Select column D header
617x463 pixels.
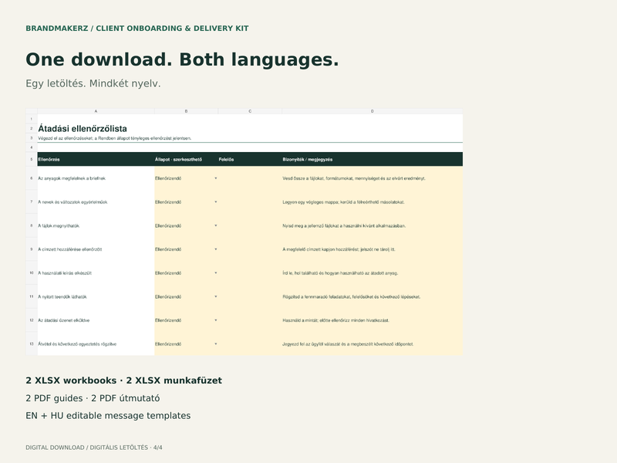[373, 111]
